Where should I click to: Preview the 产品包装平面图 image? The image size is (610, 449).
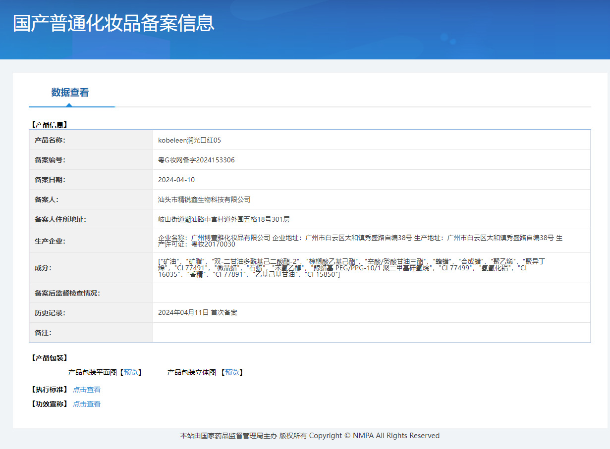(x=132, y=372)
